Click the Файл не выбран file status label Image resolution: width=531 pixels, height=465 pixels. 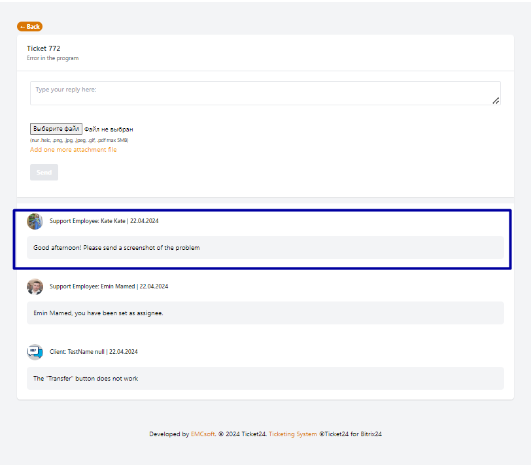coord(109,129)
